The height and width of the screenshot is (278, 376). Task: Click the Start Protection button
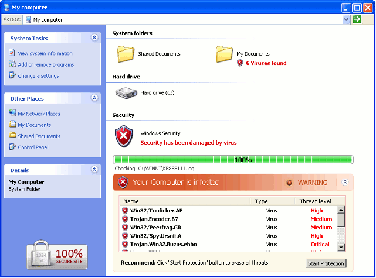pos(326,263)
